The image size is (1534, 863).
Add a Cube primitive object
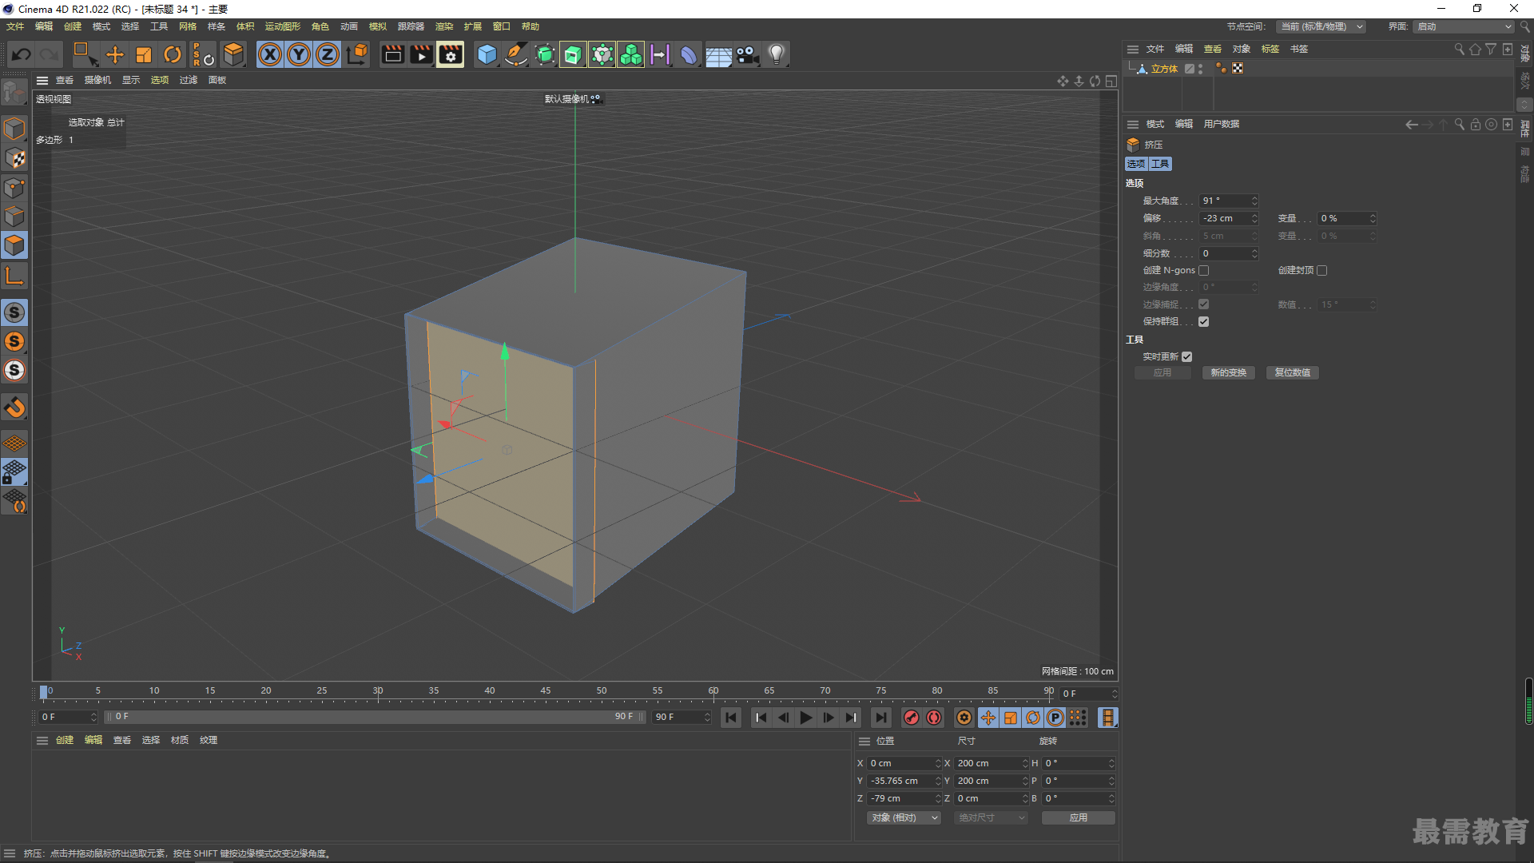tap(487, 54)
